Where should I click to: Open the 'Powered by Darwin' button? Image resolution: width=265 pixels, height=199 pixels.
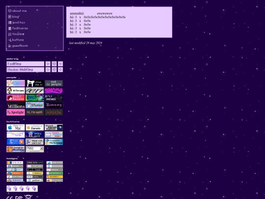coord(35,127)
